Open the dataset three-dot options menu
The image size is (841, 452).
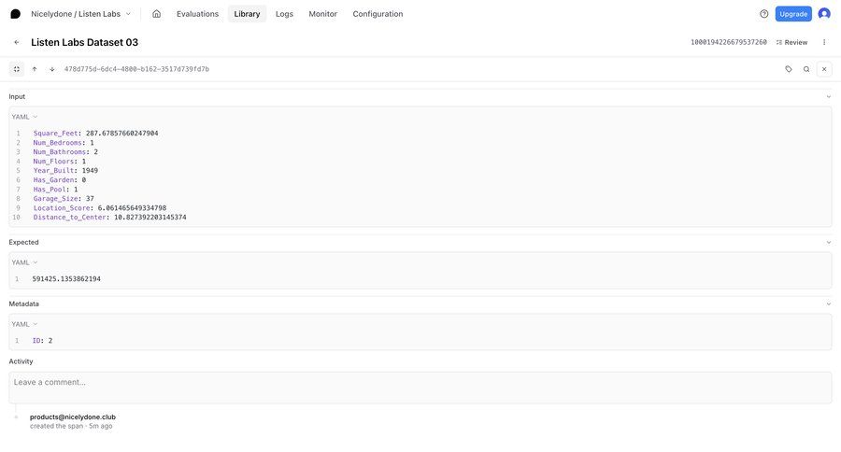click(x=824, y=42)
